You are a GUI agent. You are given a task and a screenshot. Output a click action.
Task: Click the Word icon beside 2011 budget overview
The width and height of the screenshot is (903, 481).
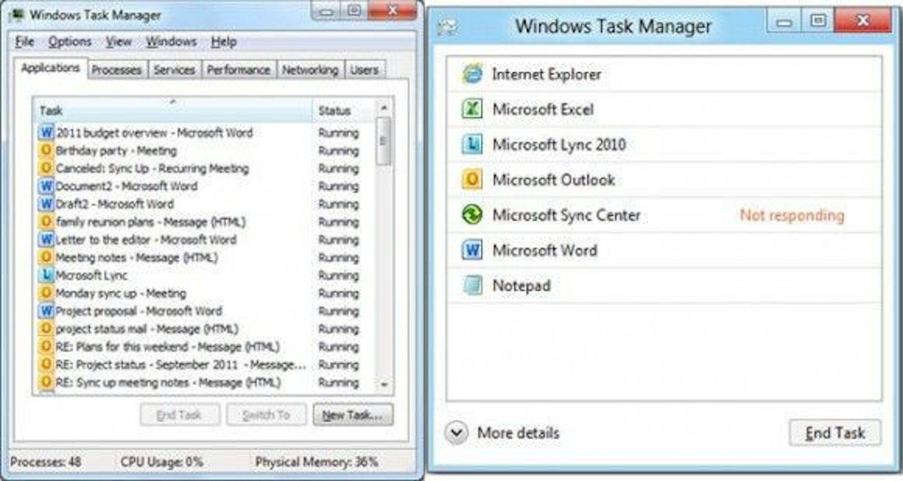point(46,133)
